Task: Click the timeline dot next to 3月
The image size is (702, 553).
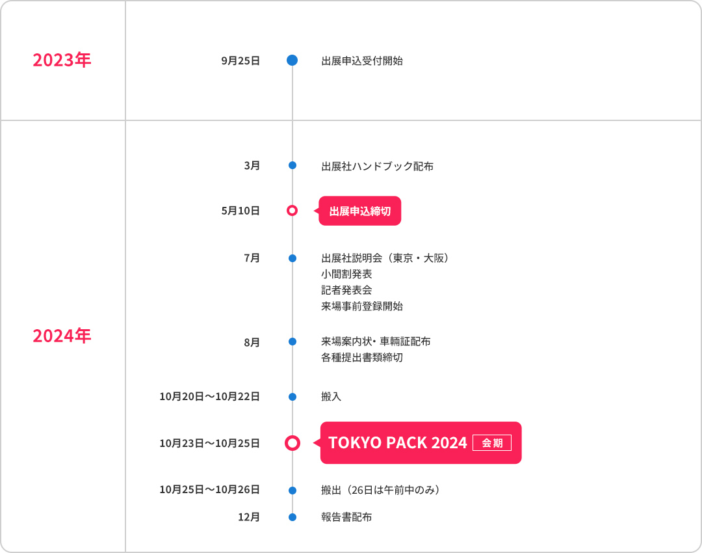Action: point(292,165)
